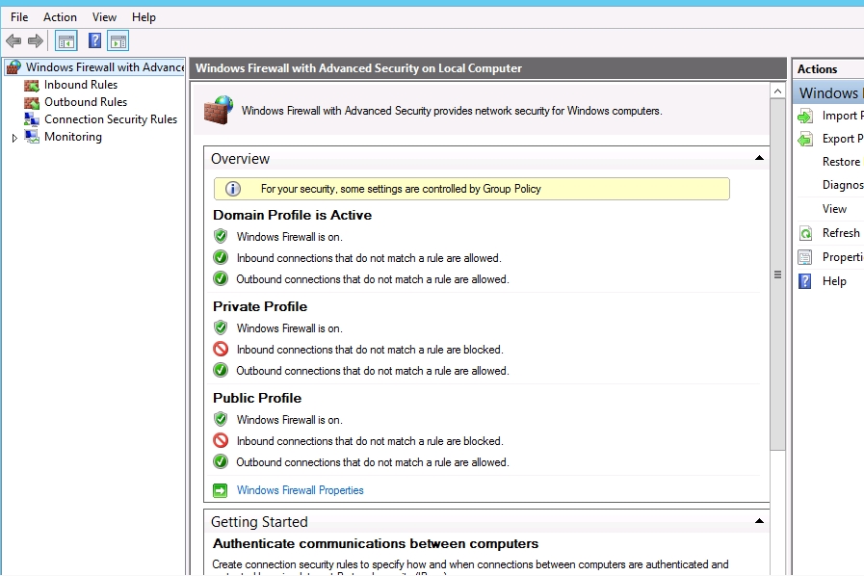Click the blue Help toolbar icon
The height and width of the screenshot is (576, 864).
pyautogui.click(x=94, y=40)
